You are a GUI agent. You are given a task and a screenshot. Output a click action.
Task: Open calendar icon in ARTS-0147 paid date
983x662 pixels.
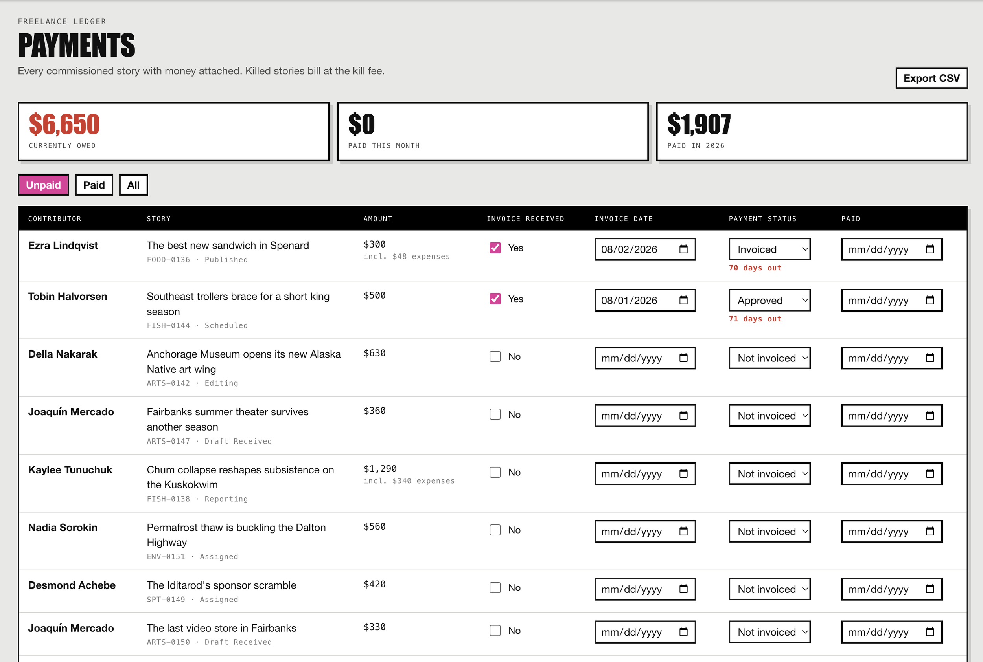click(930, 416)
